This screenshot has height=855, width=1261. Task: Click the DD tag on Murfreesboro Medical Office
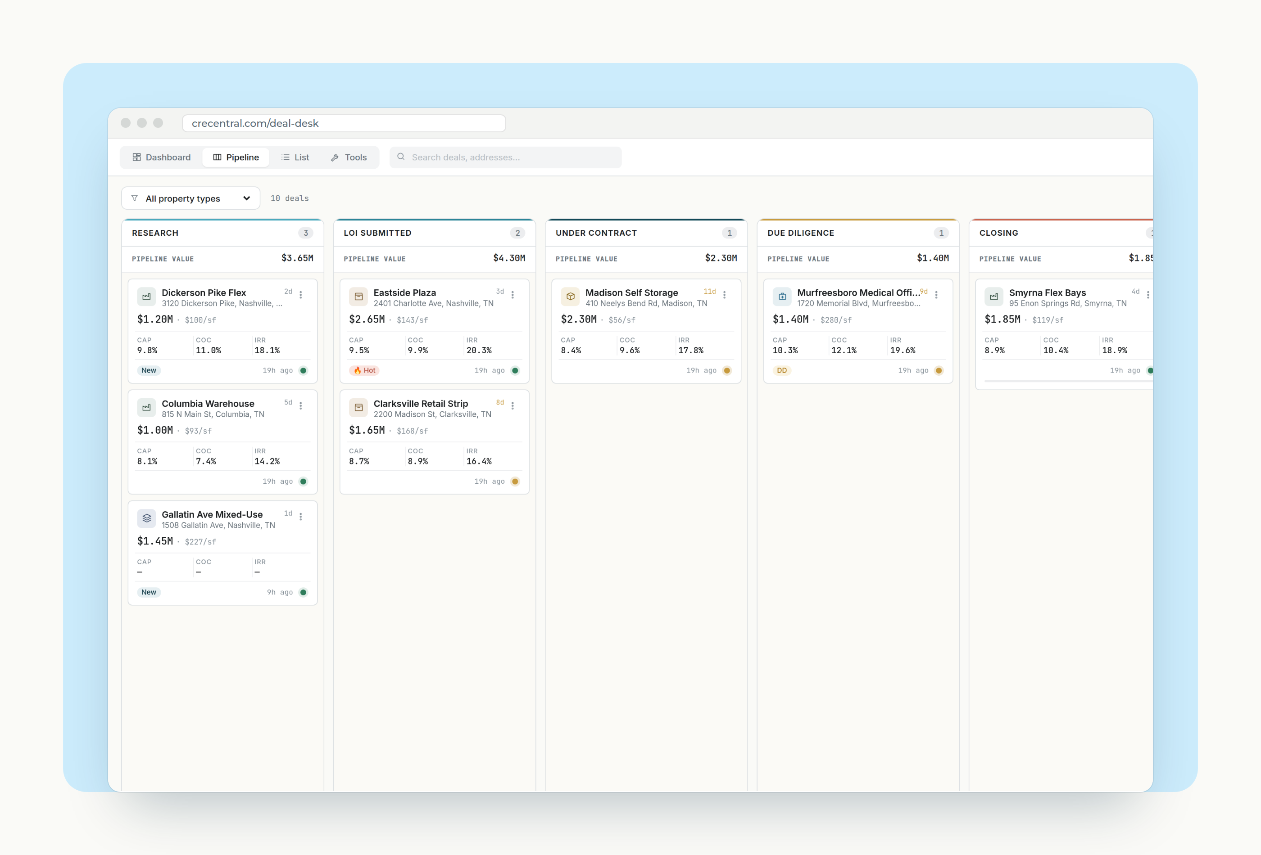point(782,370)
